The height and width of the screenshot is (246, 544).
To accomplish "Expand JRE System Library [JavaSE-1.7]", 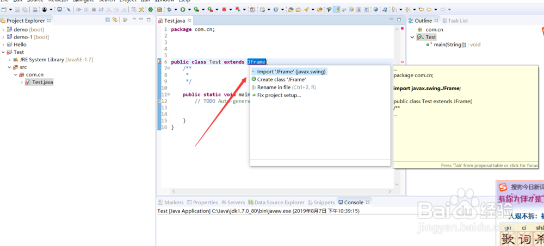I will [x=9, y=60].
